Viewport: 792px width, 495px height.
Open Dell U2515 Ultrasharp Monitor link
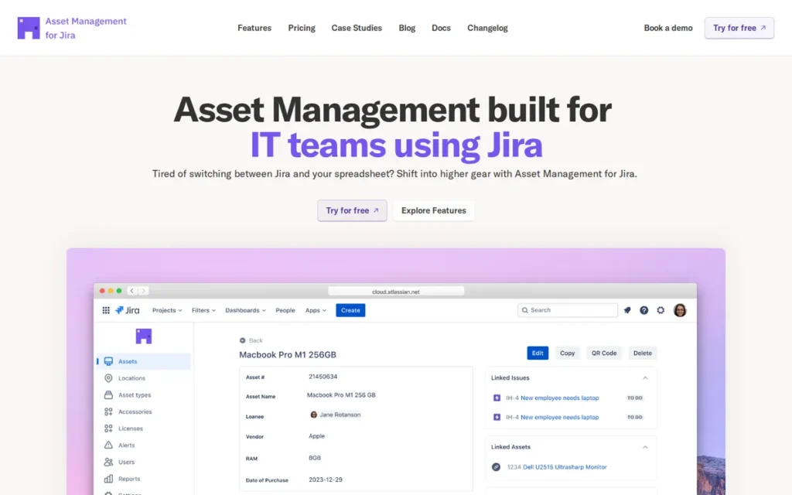565,467
